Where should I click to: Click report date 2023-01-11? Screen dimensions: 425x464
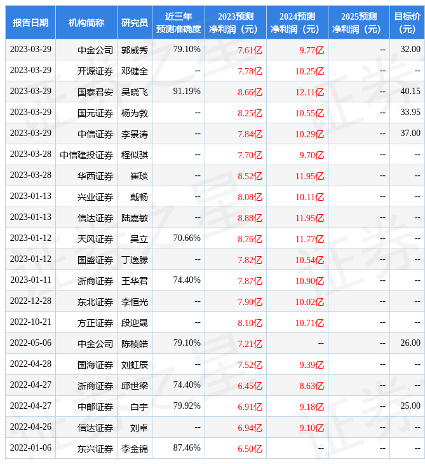point(30,280)
